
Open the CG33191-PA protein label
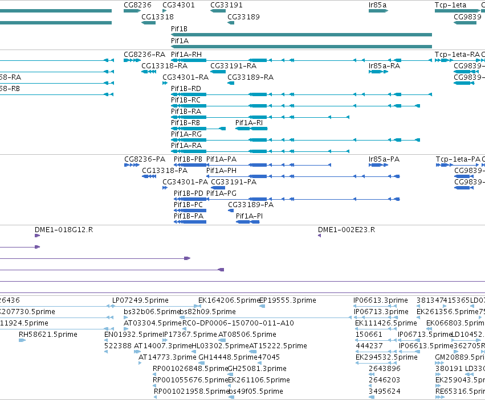pyautogui.click(x=234, y=182)
